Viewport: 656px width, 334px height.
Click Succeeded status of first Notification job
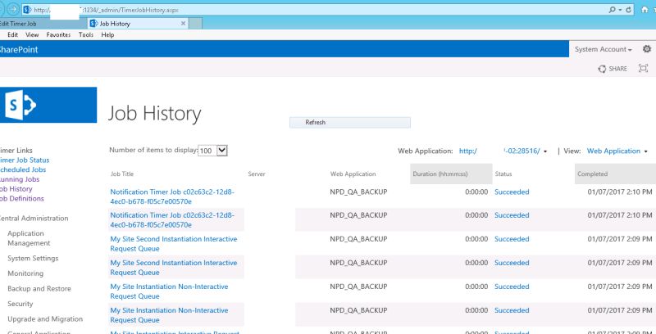[x=512, y=192]
